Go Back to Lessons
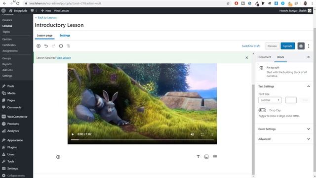 click(x=46, y=18)
